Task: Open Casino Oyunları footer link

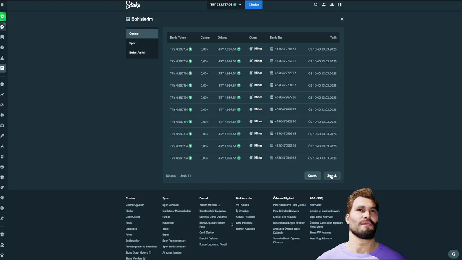Action: click(x=135, y=205)
